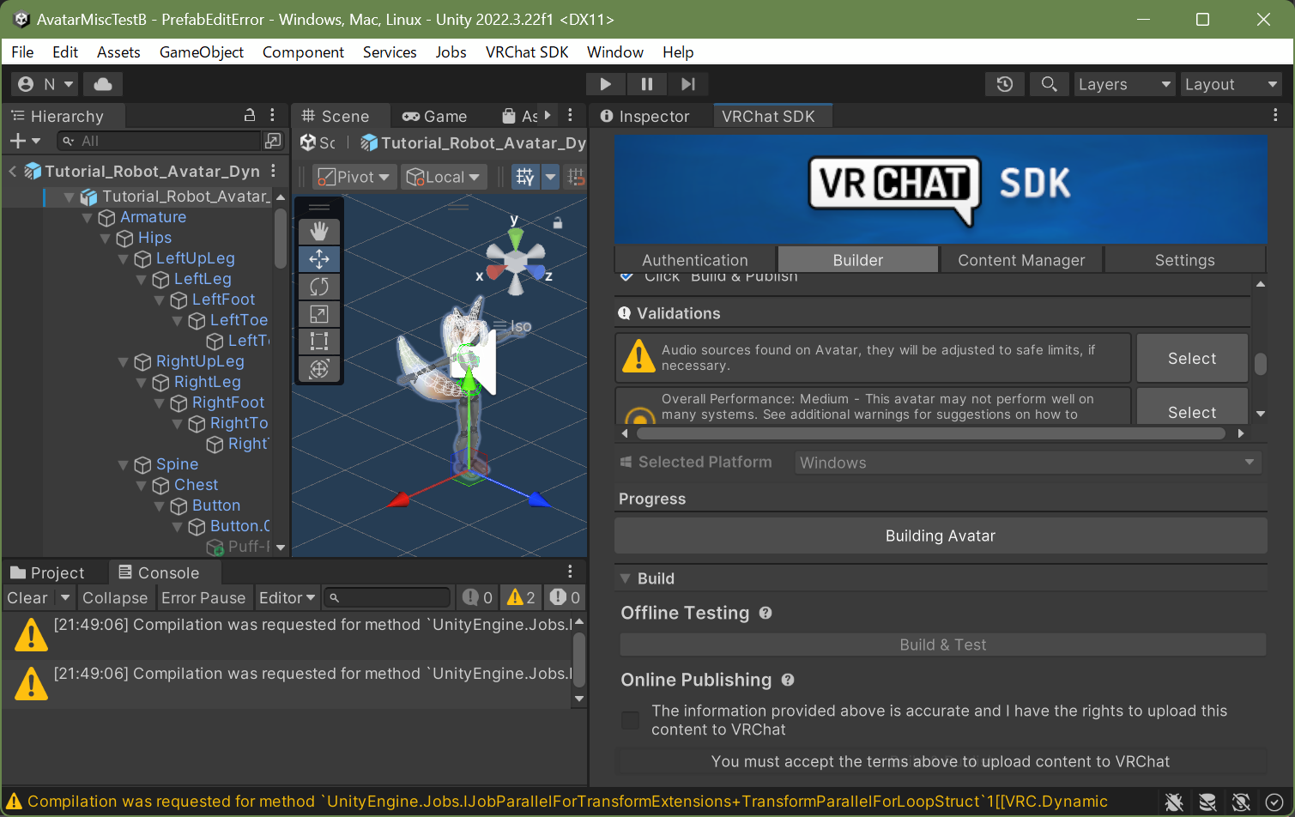The image size is (1295, 817).
Task: Open the Local dropdown
Action: (445, 177)
